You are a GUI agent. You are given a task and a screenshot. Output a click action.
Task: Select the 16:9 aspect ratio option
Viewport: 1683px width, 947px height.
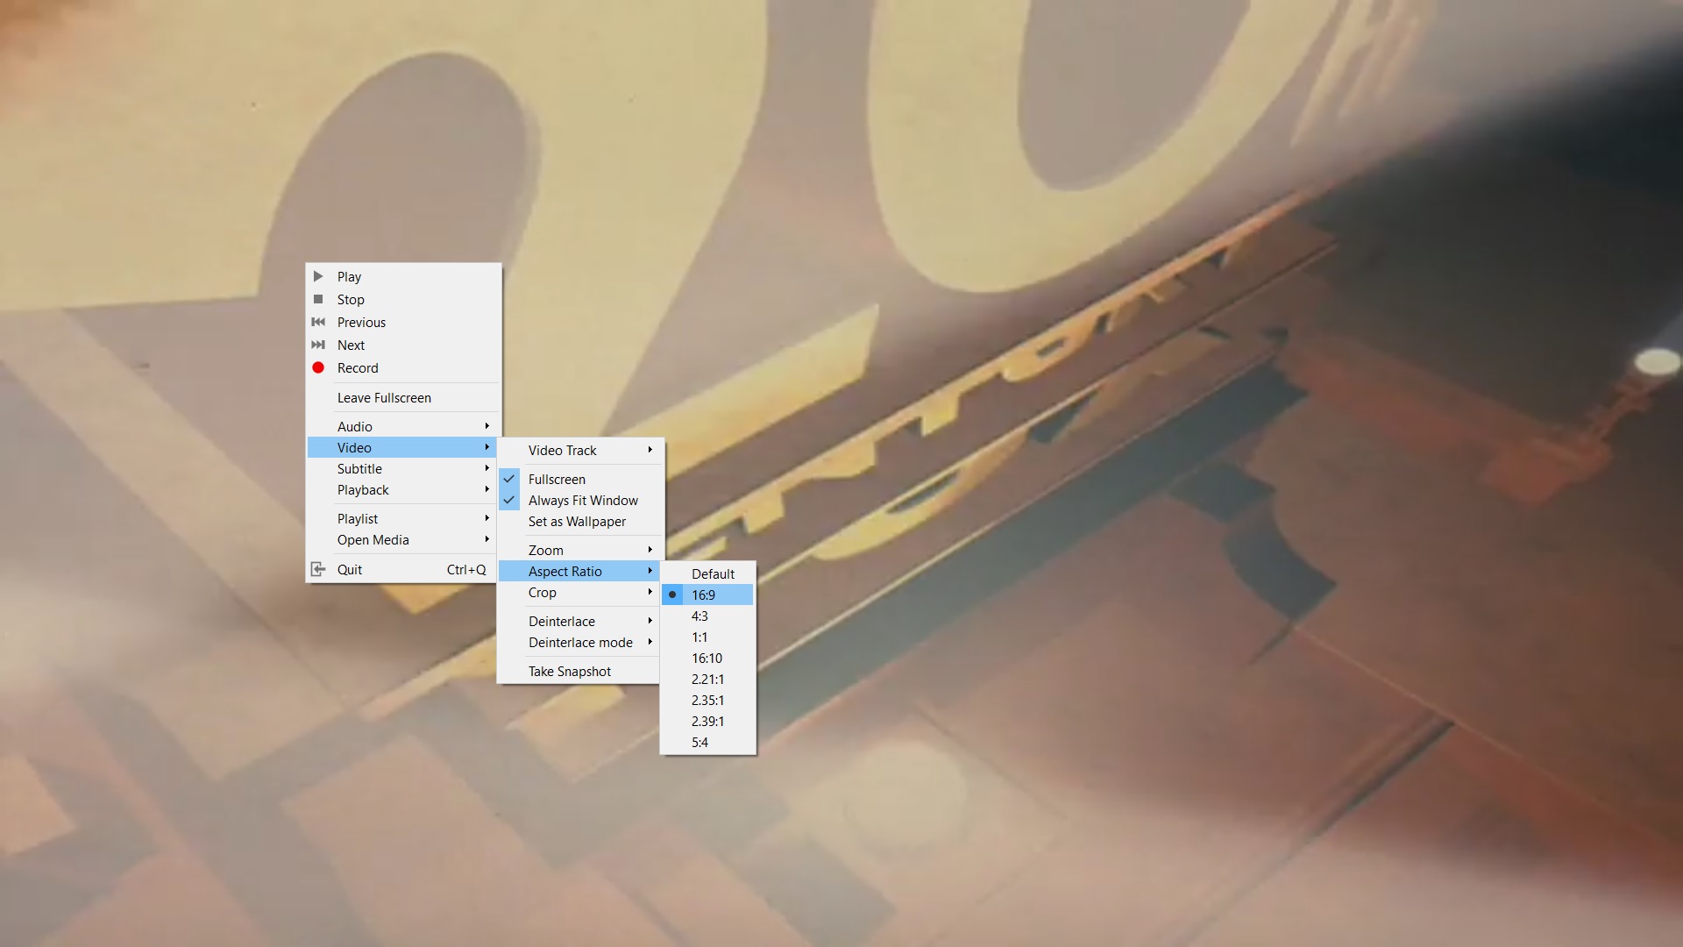click(x=707, y=595)
